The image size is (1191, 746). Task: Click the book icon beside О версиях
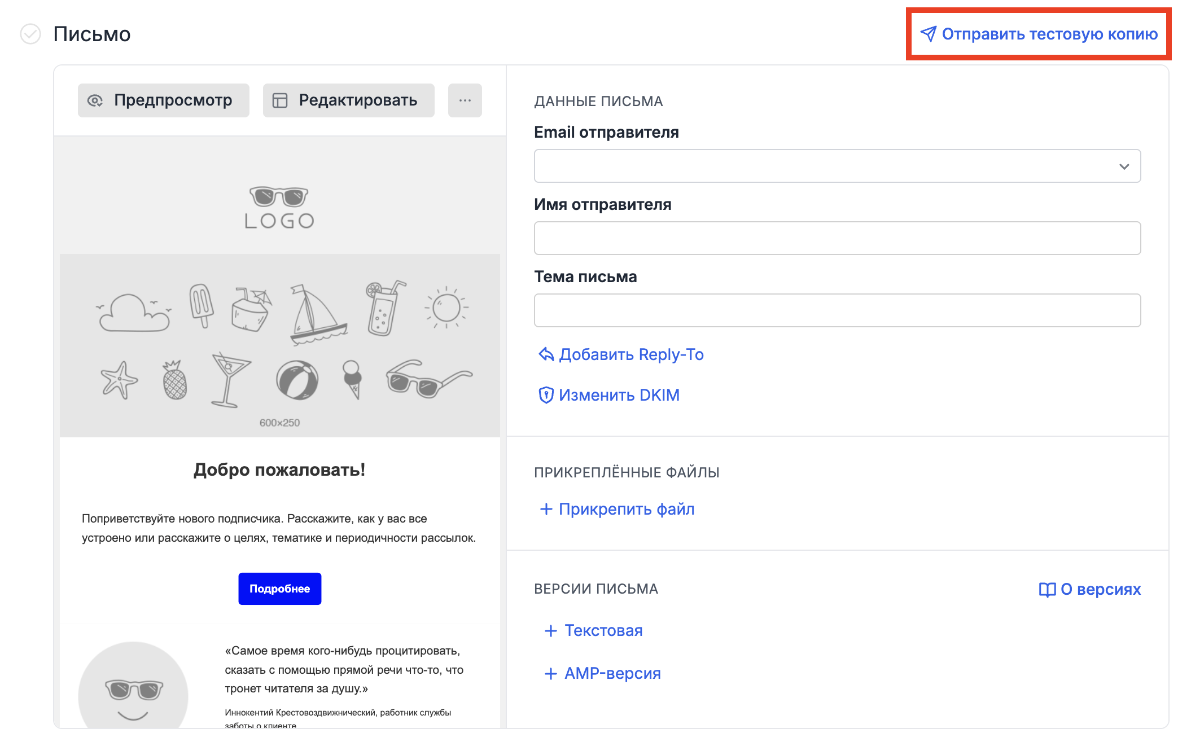point(1047,590)
